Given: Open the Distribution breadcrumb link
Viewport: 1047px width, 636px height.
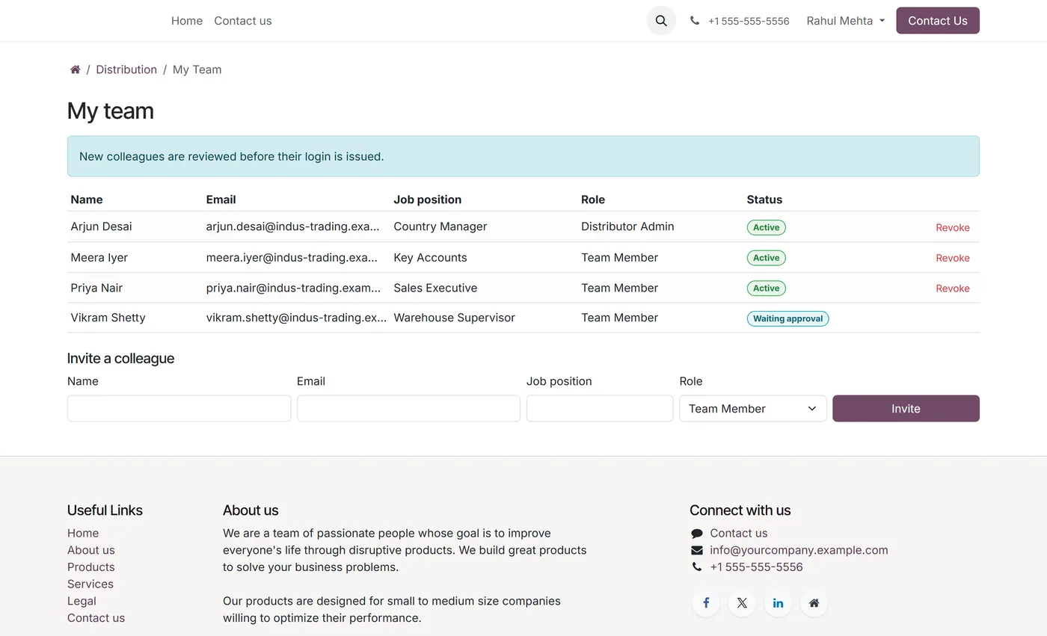Looking at the screenshot, I should coord(126,70).
